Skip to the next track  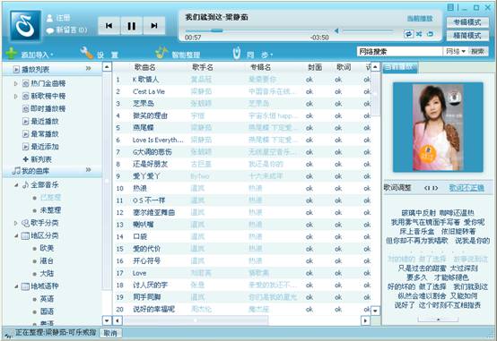[154, 26]
